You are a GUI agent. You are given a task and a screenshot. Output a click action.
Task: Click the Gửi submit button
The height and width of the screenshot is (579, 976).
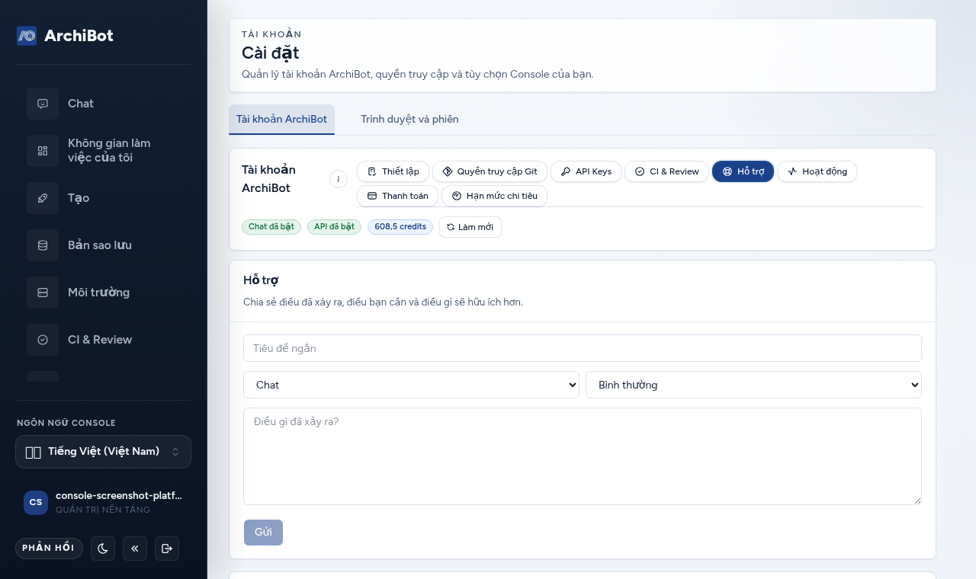[263, 533]
